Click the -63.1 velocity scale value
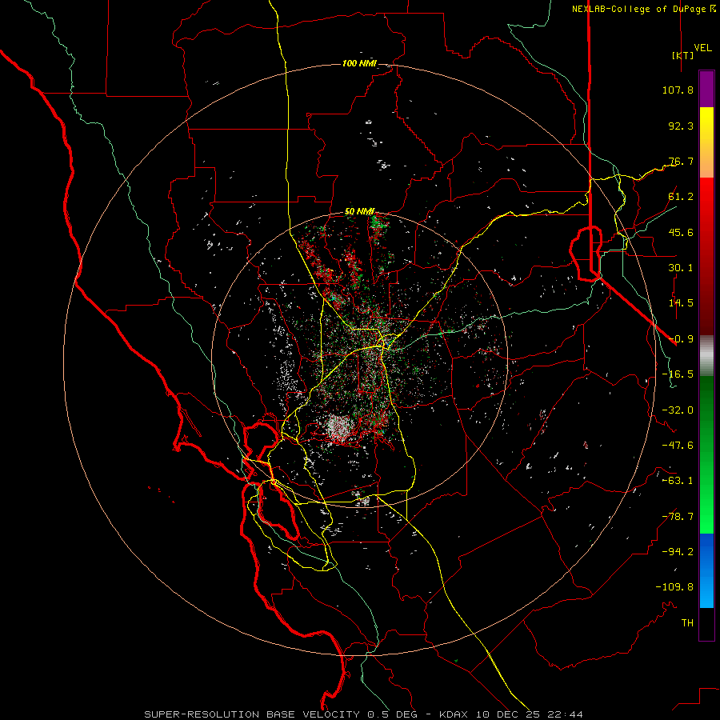This screenshot has width=720, height=720. pyautogui.click(x=678, y=481)
